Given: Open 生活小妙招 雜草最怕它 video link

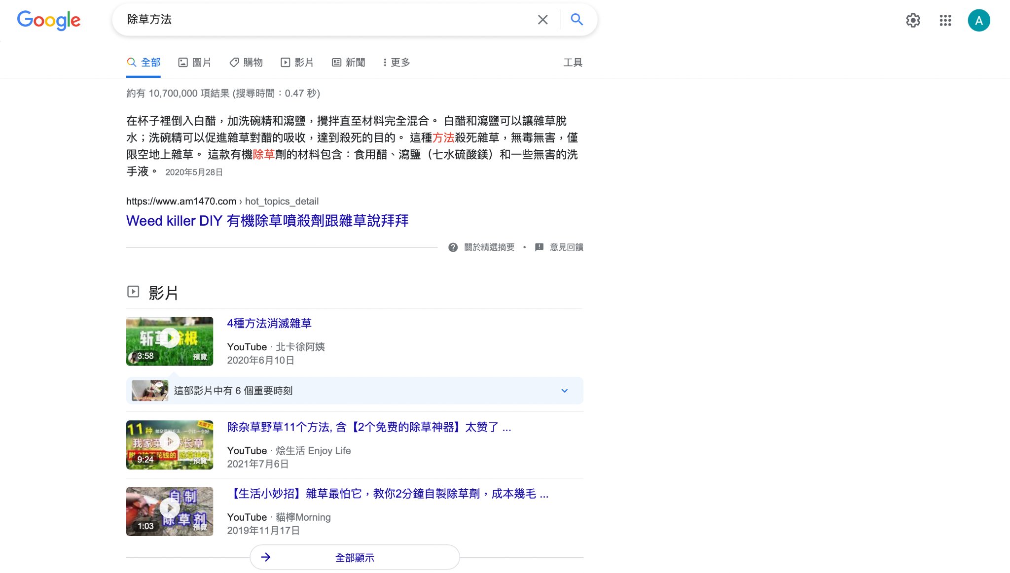Looking at the screenshot, I should tap(388, 494).
